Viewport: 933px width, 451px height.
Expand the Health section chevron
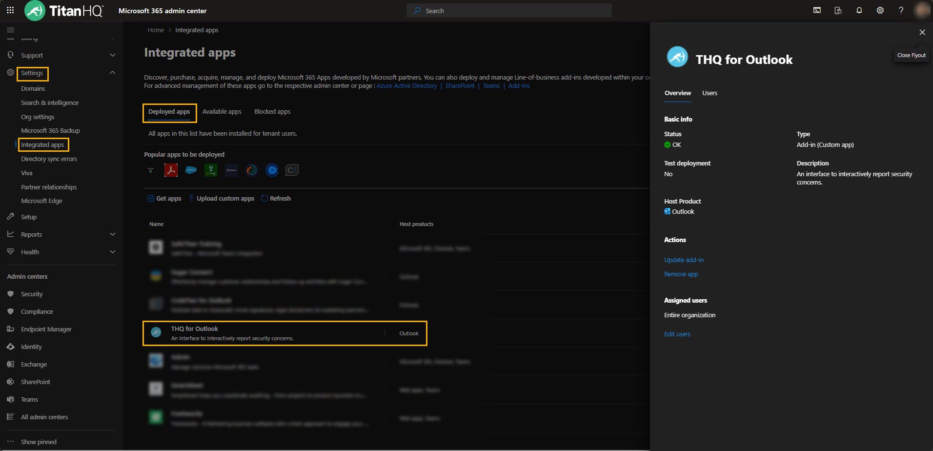tap(113, 252)
